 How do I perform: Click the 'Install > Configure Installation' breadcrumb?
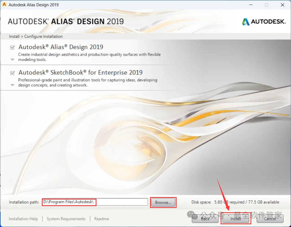(x=36, y=36)
